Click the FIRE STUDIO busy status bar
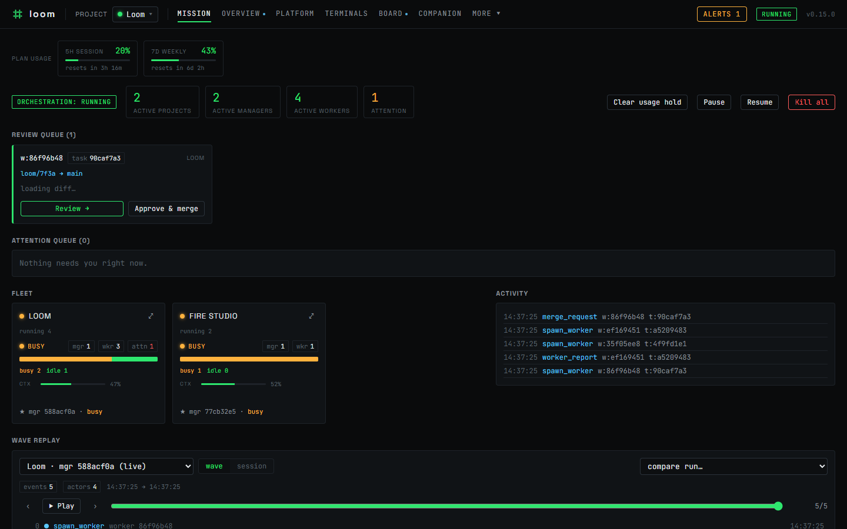Viewport: 847px width, 529px height. click(249, 359)
